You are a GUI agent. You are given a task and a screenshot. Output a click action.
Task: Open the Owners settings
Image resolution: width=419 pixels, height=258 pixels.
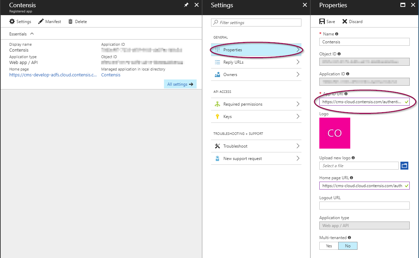(256, 75)
